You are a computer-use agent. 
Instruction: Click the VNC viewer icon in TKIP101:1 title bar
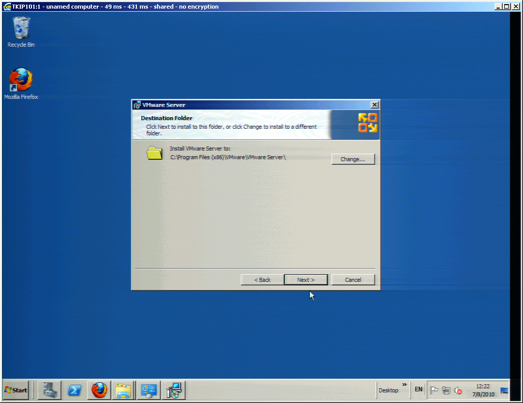[7, 7]
